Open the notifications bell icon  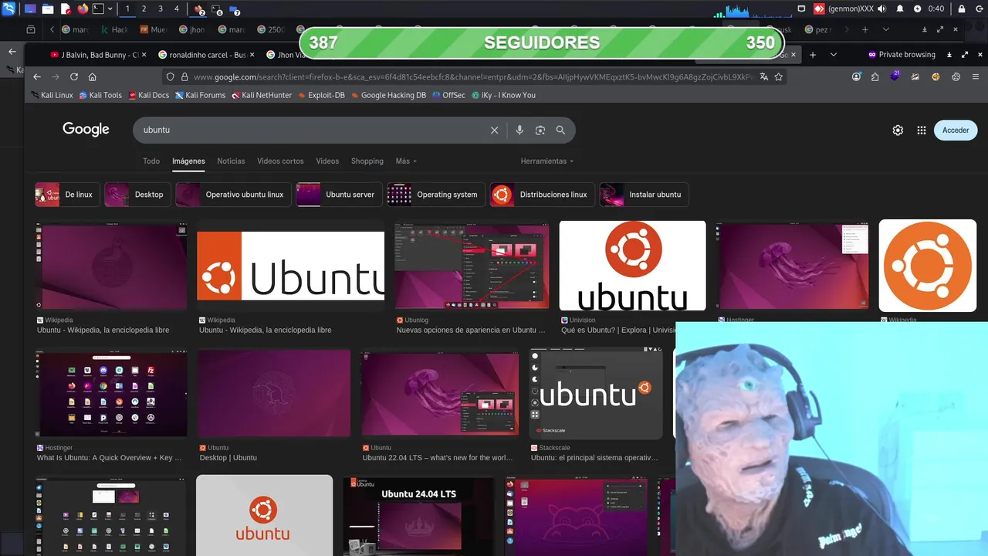900,8
